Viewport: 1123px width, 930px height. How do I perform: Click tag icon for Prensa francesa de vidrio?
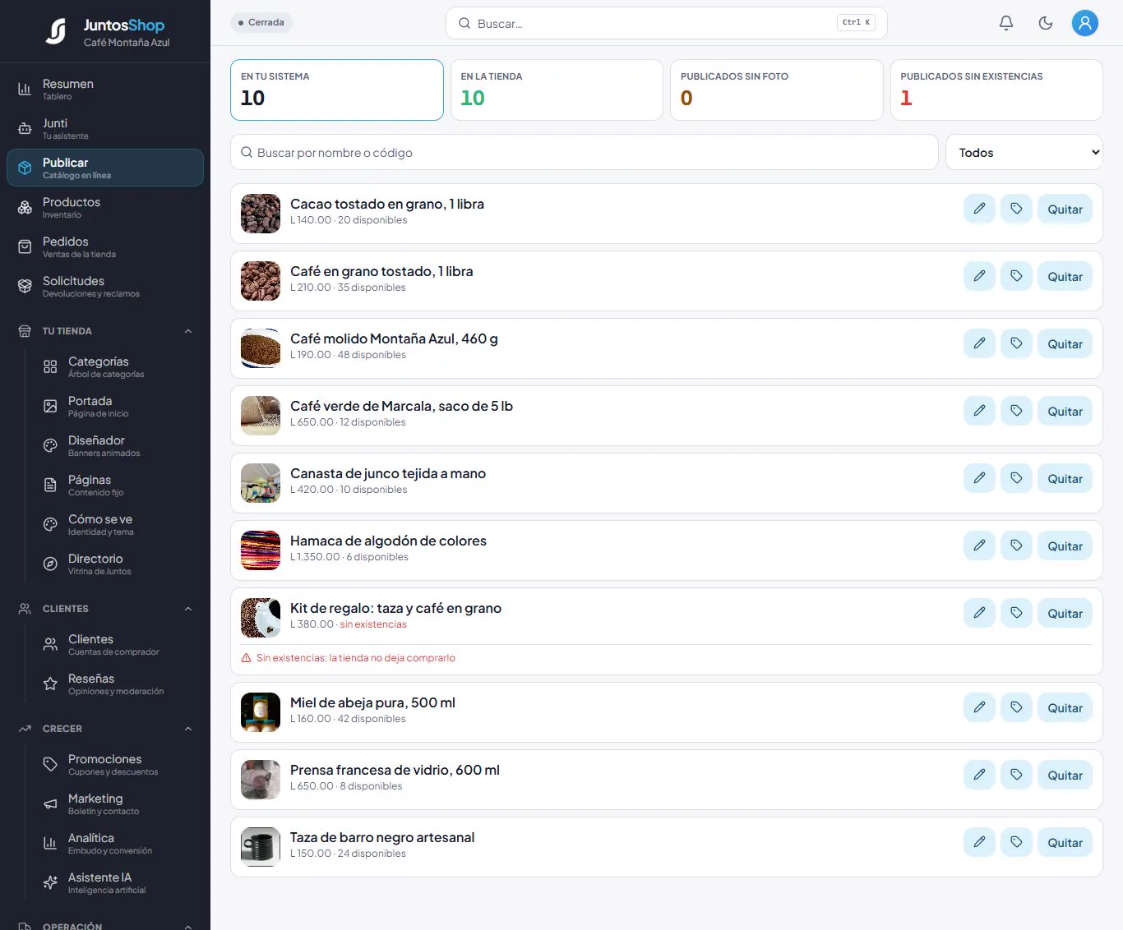pos(1016,775)
